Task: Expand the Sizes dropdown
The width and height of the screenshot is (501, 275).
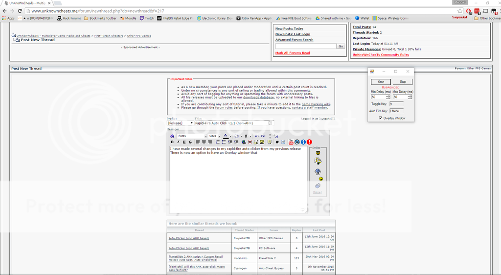Action: pos(219,136)
